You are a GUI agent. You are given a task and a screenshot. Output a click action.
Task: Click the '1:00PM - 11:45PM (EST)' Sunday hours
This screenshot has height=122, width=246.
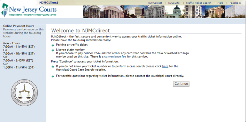tap(19, 67)
